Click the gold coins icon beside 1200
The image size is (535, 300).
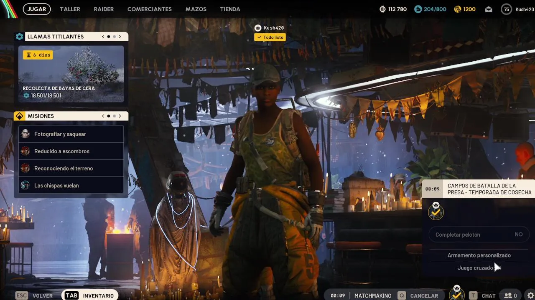(457, 9)
